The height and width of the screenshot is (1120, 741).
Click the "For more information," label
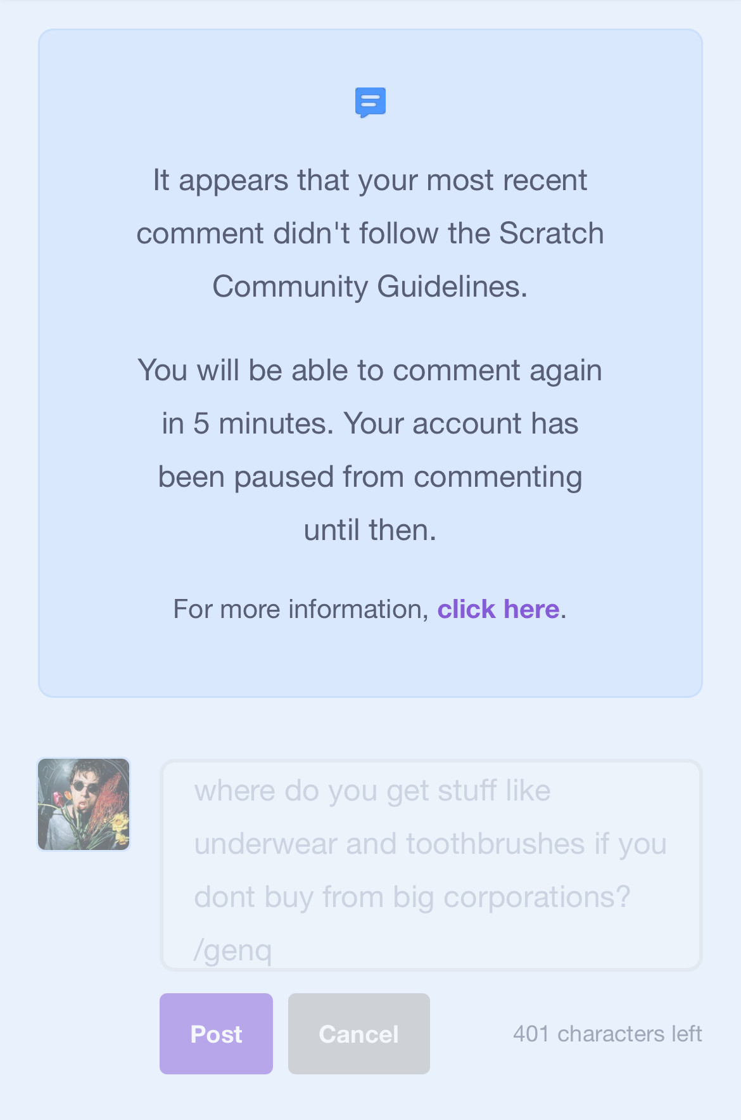(301, 609)
